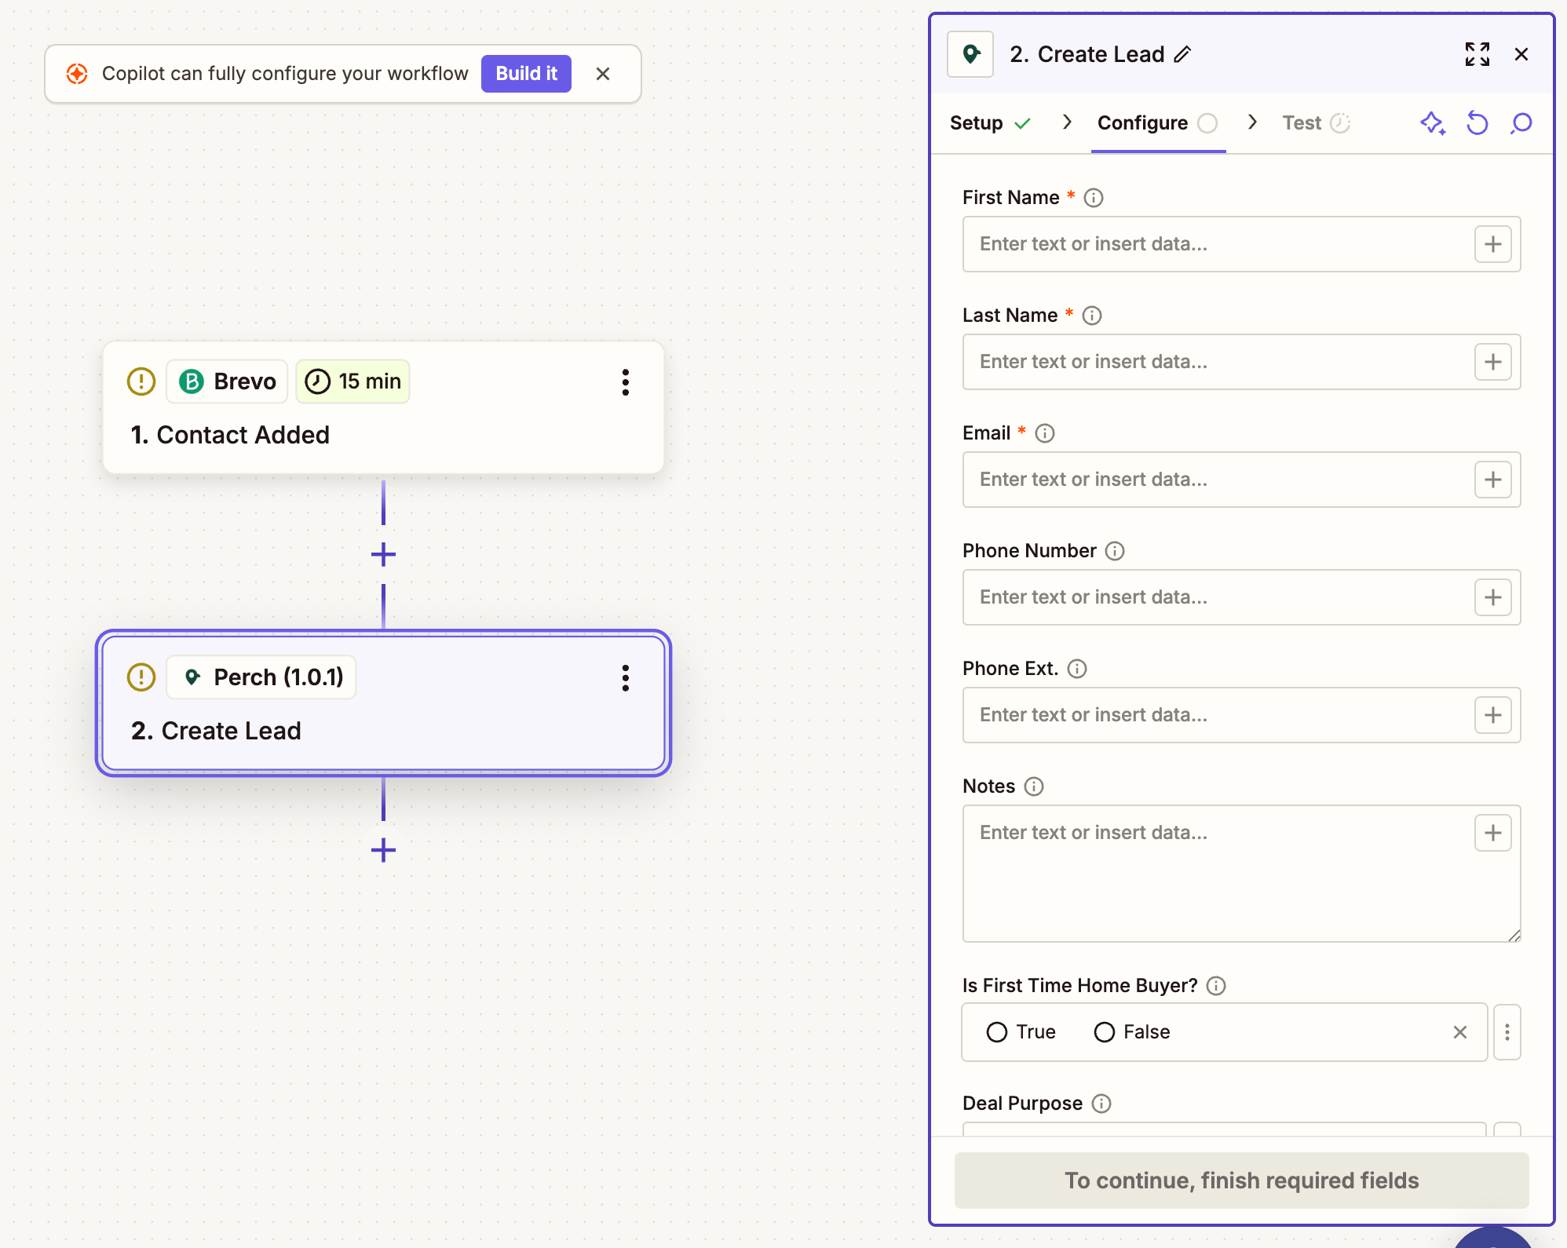Click the AI sparkle icon in panel header
Screen dimensions: 1567x1248
coord(1432,123)
